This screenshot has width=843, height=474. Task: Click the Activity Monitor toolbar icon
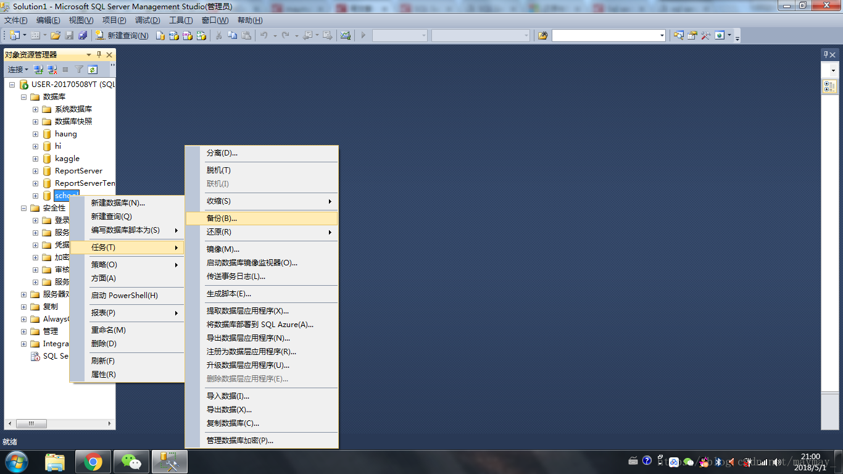click(345, 35)
